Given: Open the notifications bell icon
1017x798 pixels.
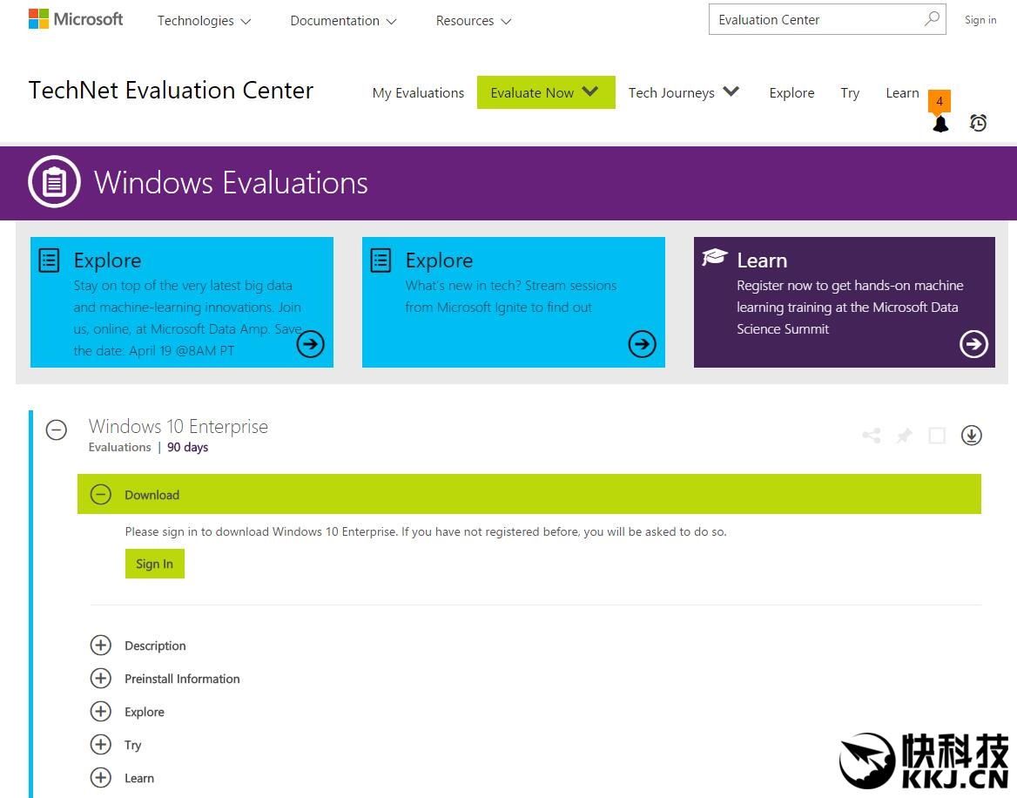Looking at the screenshot, I should coord(940,123).
